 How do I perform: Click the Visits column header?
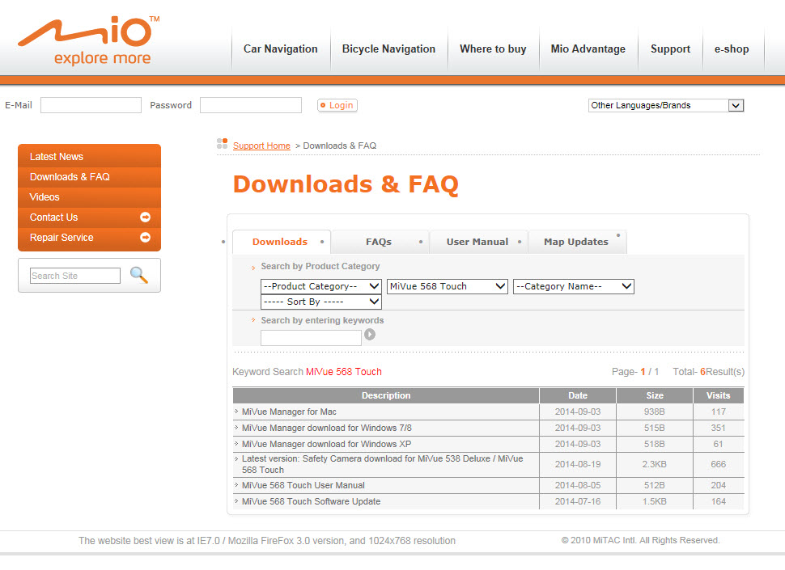[x=719, y=395]
